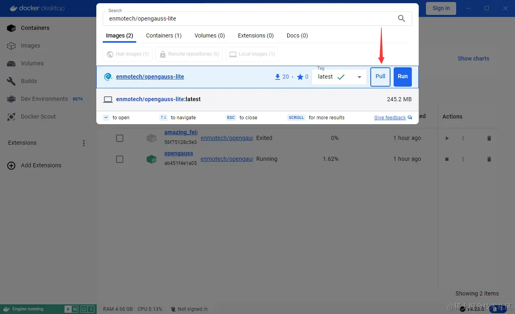Switch to the Images (2) tab
This screenshot has width=515, height=314.
pyautogui.click(x=119, y=35)
